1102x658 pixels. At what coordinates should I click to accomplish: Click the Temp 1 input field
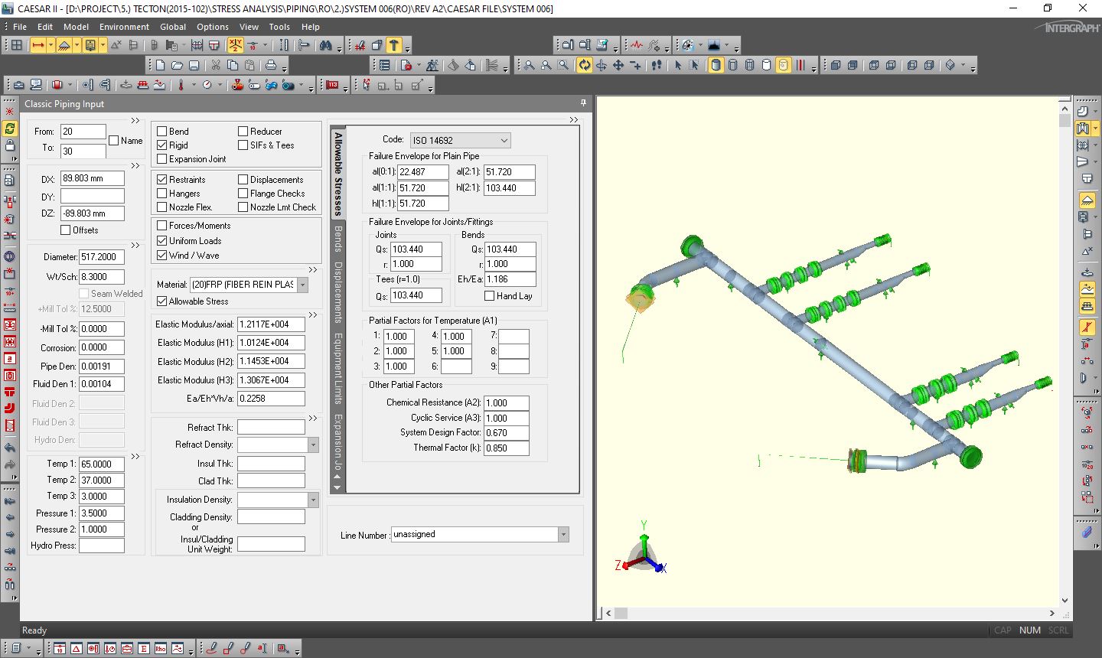[102, 464]
